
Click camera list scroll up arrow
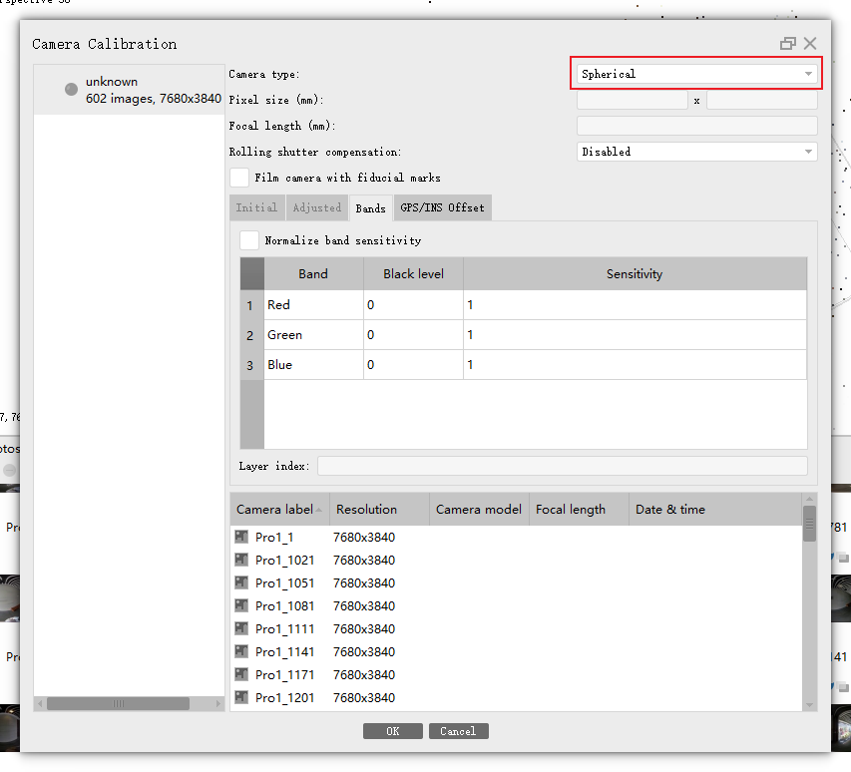(809, 499)
